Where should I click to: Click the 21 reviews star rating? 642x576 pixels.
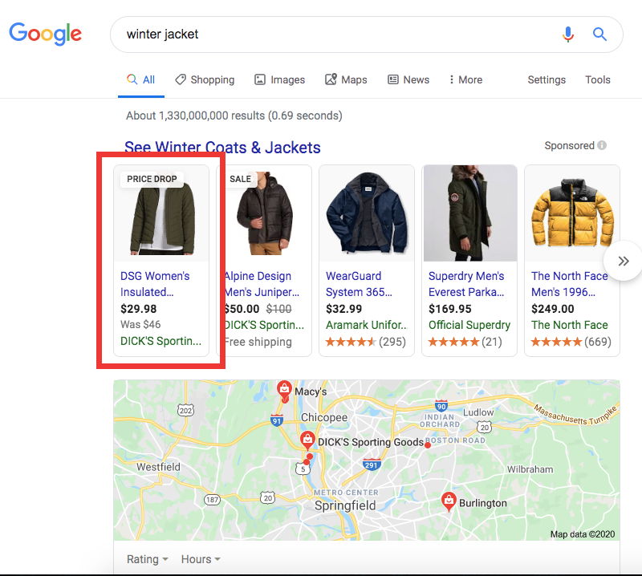pos(465,342)
